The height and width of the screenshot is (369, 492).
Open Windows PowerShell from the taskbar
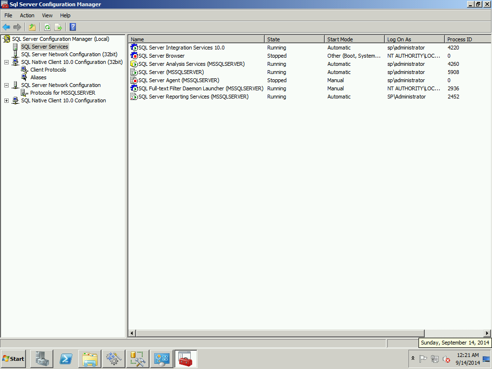(65, 358)
